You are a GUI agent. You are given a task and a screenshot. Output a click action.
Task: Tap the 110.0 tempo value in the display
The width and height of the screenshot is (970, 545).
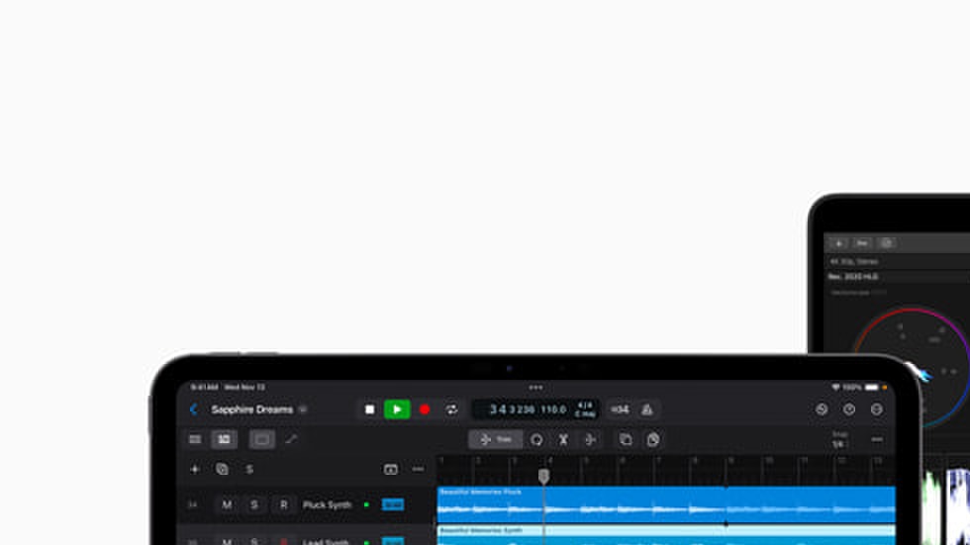pyautogui.click(x=553, y=409)
